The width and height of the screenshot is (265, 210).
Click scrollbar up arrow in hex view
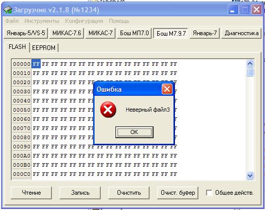coord(250,64)
